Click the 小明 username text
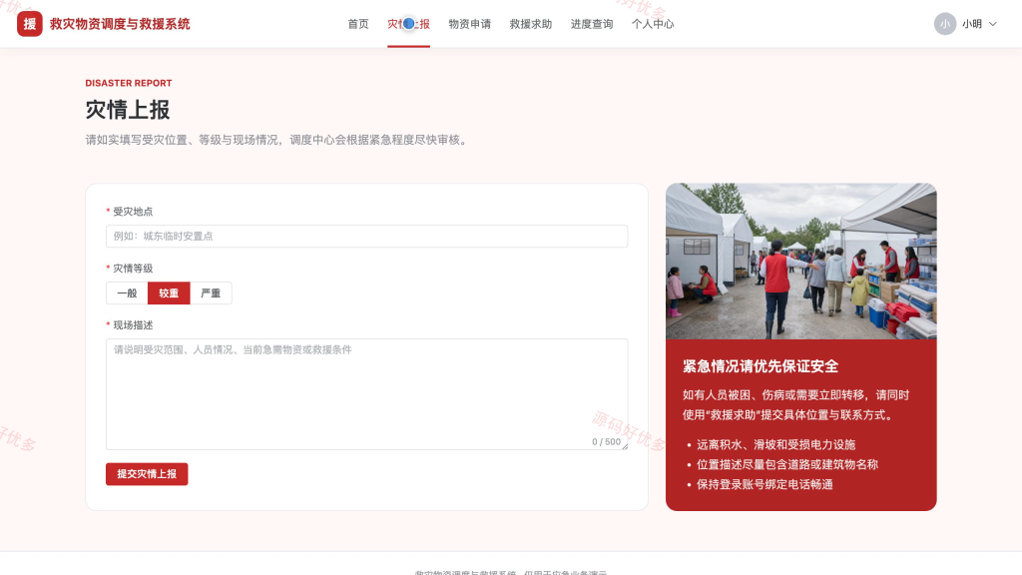Screen dimensions: 1022x575 (972, 24)
